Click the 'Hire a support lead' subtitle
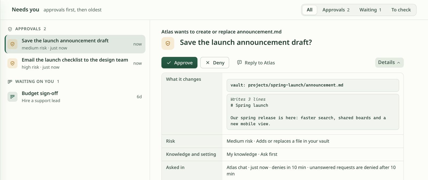The width and height of the screenshot is (428, 180). tap(41, 101)
